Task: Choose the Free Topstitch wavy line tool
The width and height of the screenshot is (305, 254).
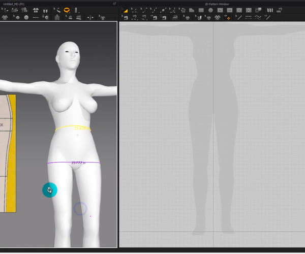Action: click(x=258, y=17)
